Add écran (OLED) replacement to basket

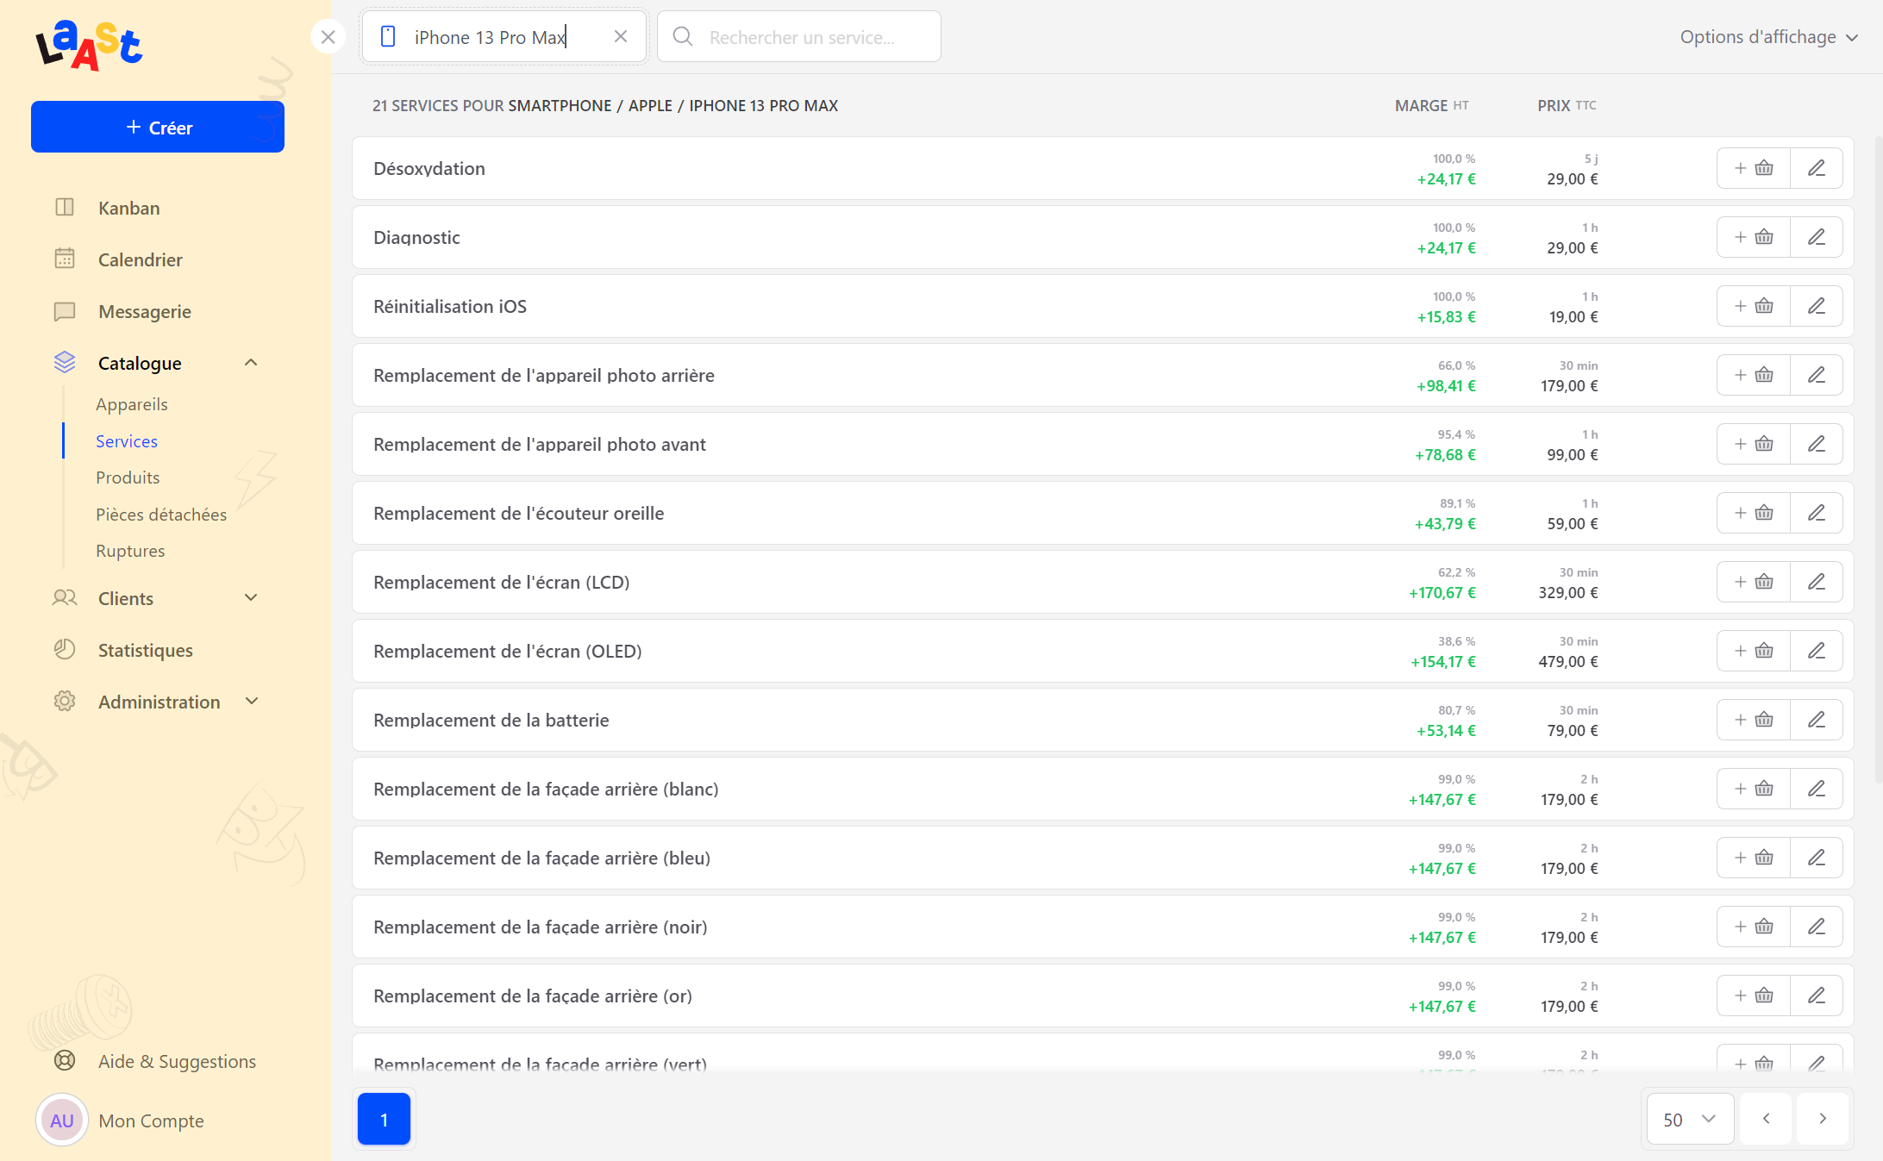tap(1754, 651)
